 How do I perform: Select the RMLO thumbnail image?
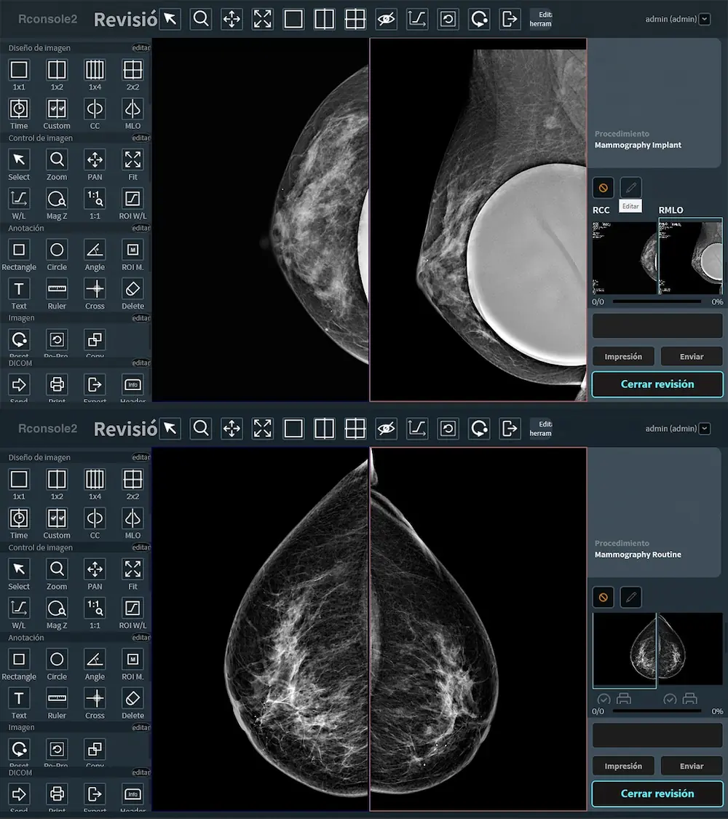click(x=690, y=258)
